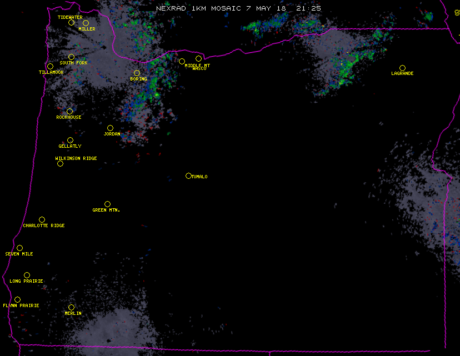This screenshot has height=356, width=460.
Task: Select the Miller station circle marker
Action: click(x=86, y=23)
